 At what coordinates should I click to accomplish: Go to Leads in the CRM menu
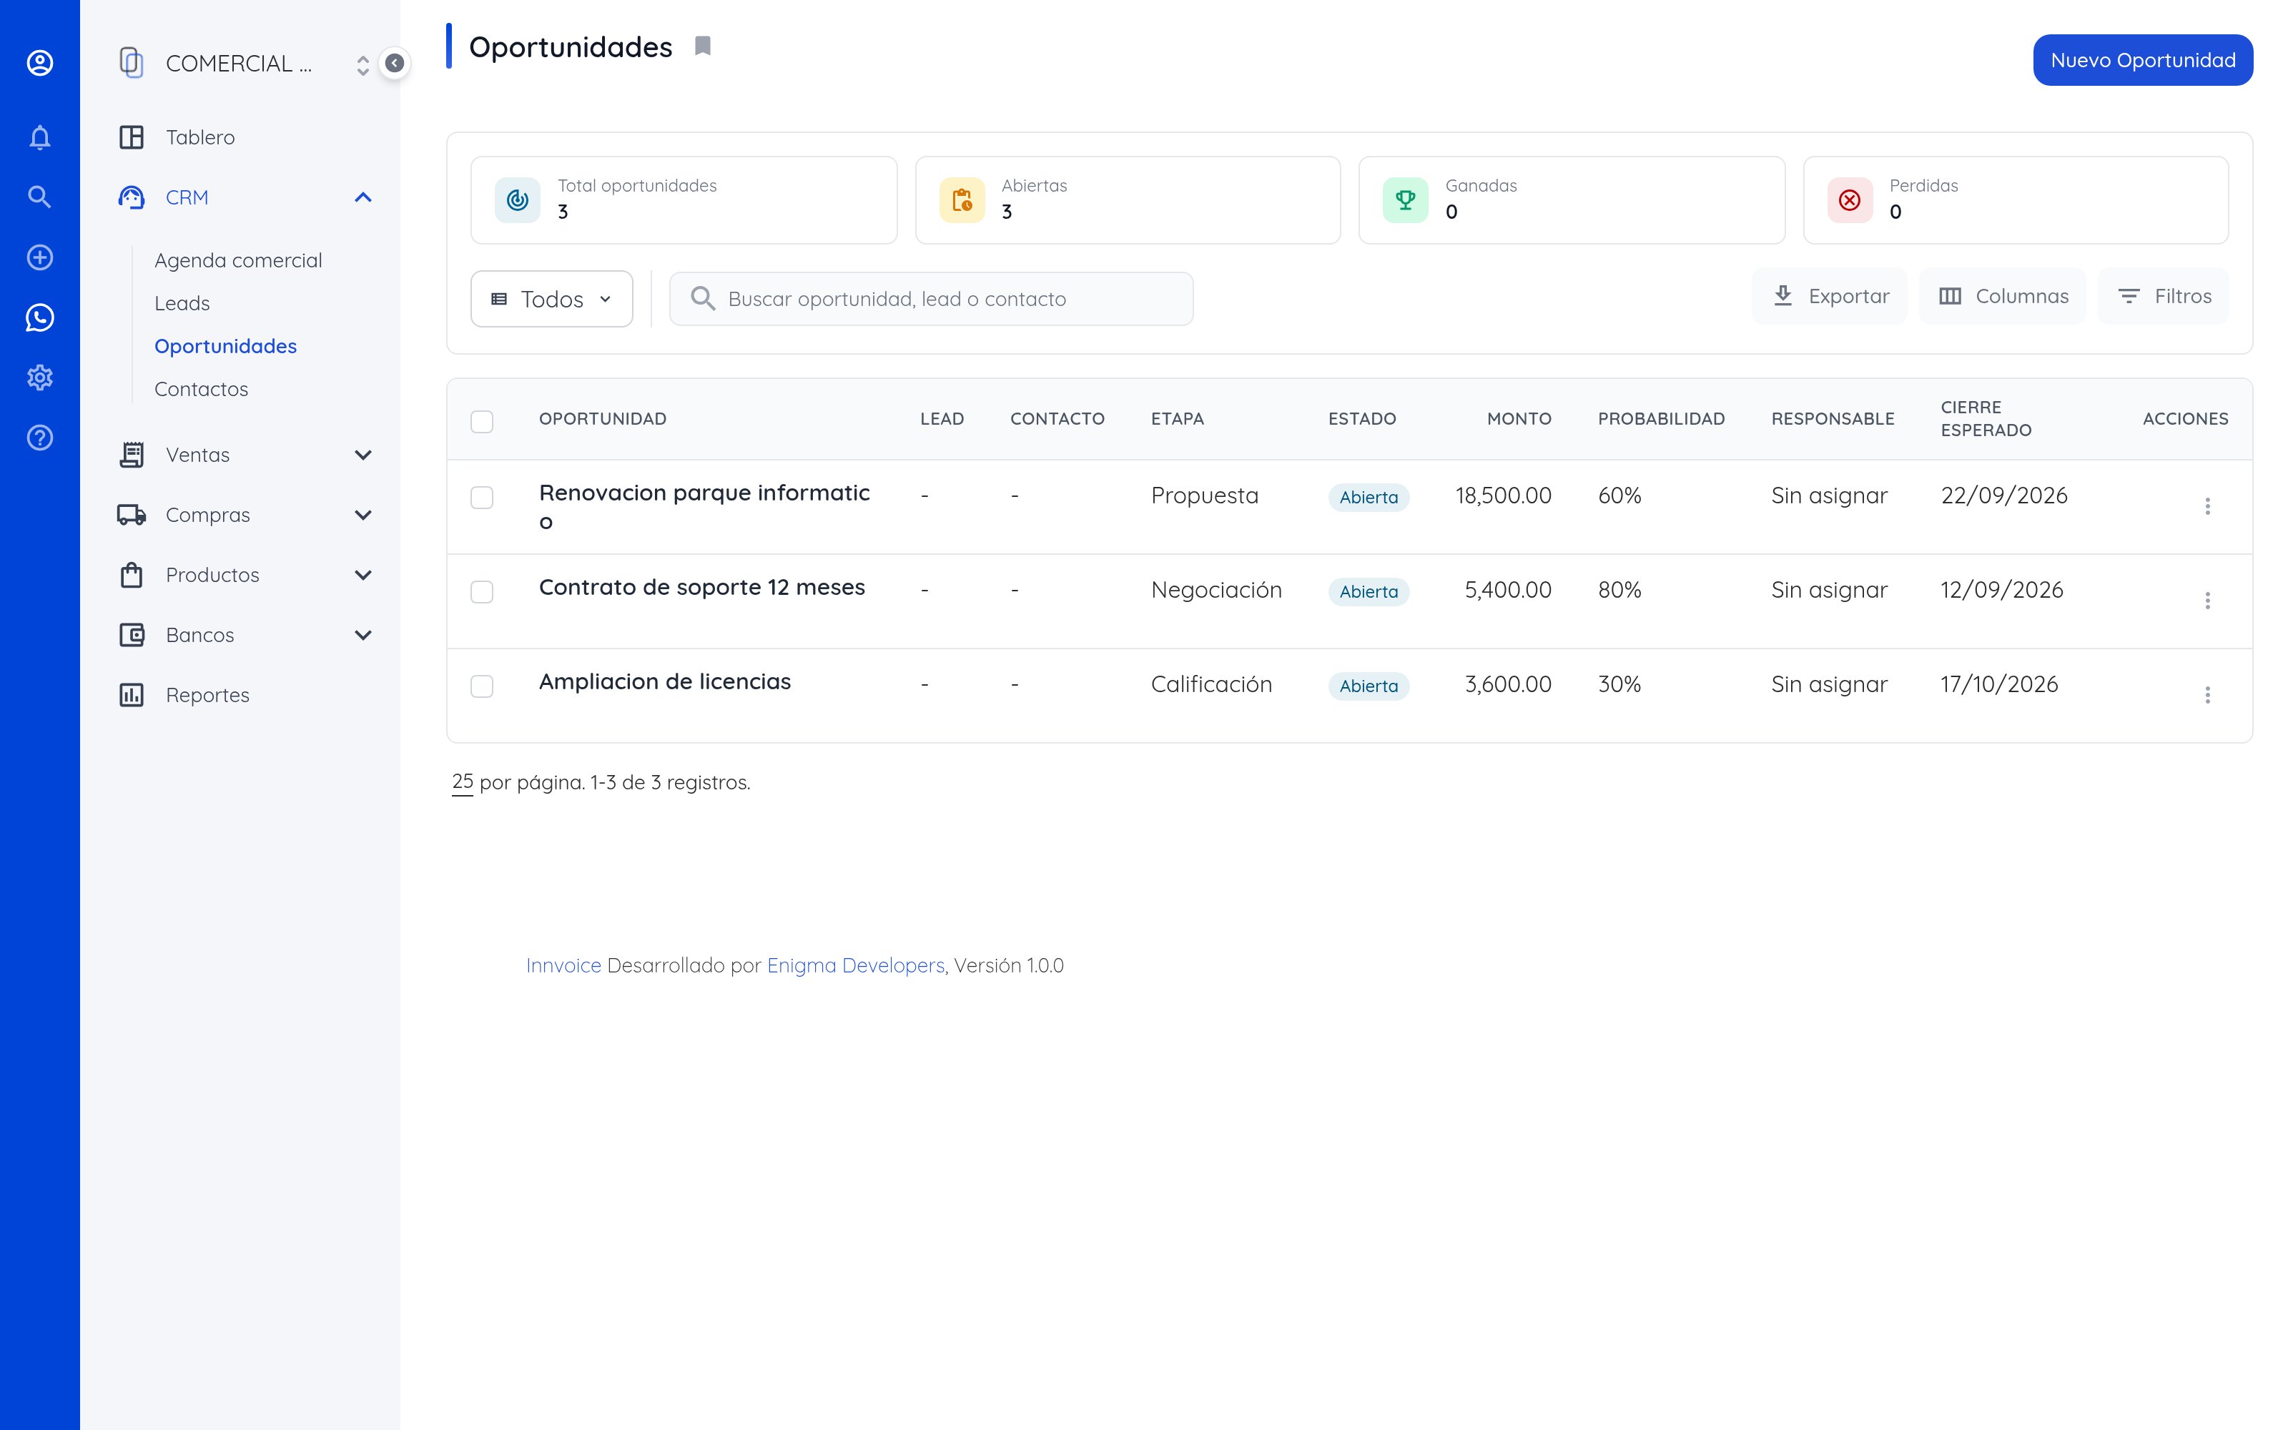point(182,302)
